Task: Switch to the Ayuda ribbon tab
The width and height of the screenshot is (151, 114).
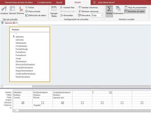Action: point(59,2)
